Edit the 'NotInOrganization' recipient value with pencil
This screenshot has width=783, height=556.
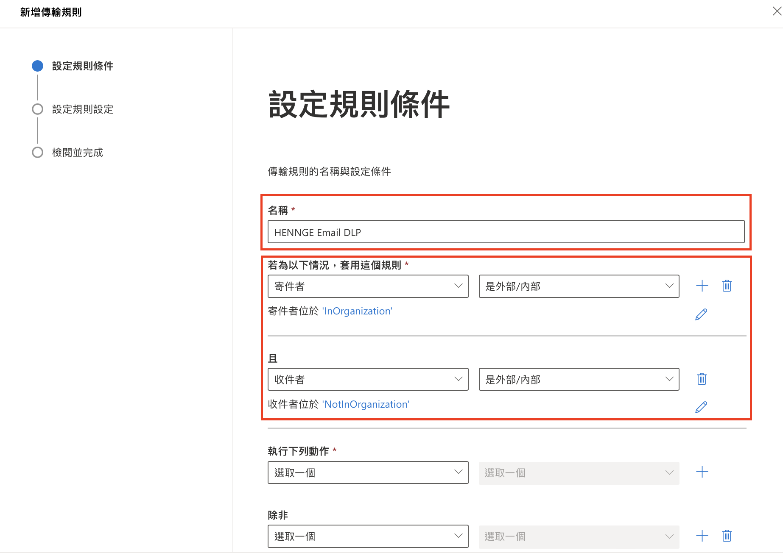point(701,407)
